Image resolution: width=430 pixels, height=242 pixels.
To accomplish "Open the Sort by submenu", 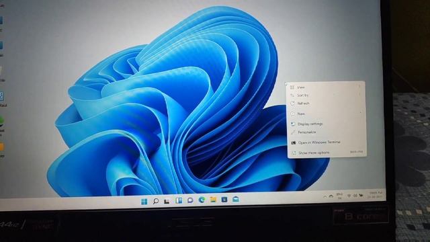I will [x=326, y=95].
